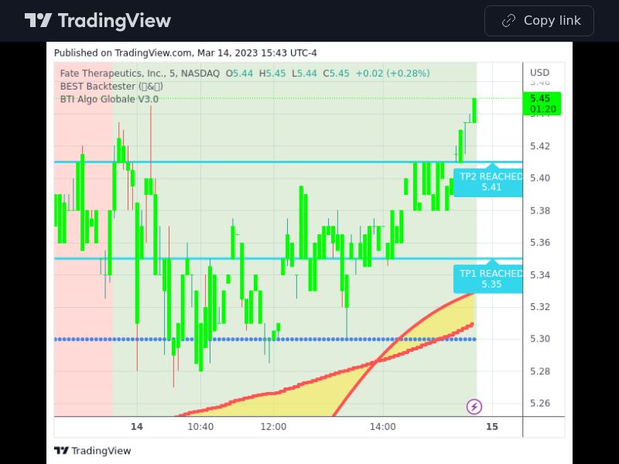
Task: Click the 5.38 price axis label
Action: coord(540,210)
